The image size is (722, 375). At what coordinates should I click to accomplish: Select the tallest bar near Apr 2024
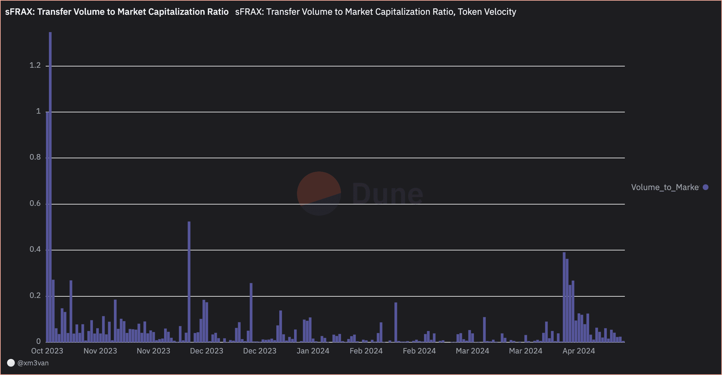564,297
